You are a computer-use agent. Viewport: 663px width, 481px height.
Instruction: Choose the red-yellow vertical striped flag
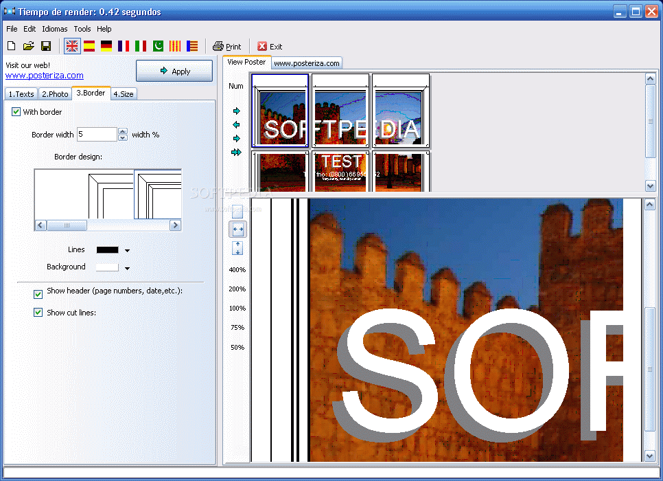(x=175, y=46)
